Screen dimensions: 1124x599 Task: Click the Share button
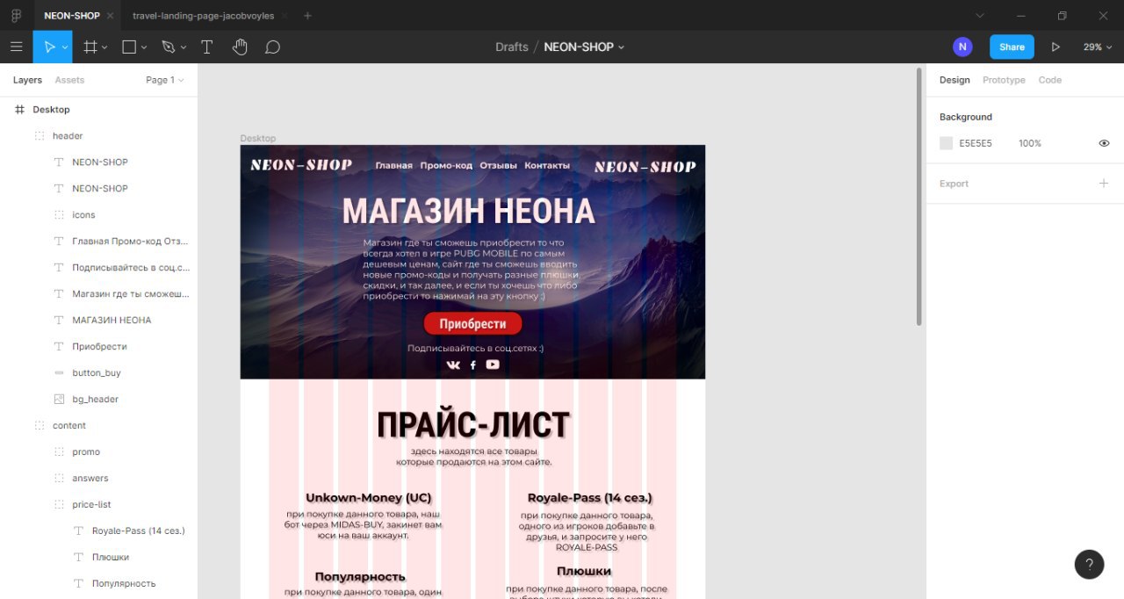click(1012, 47)
